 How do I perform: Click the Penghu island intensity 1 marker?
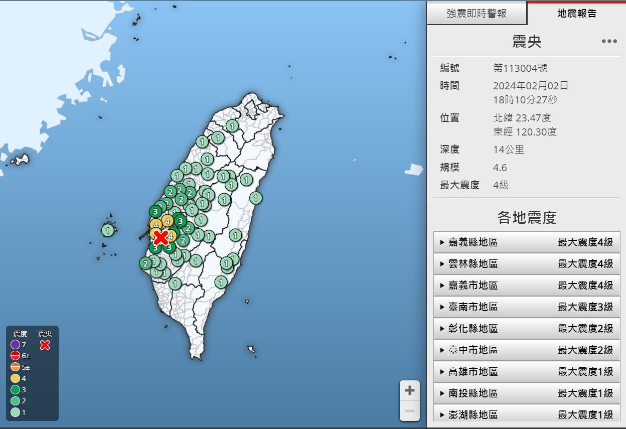(x=108, y=230)
